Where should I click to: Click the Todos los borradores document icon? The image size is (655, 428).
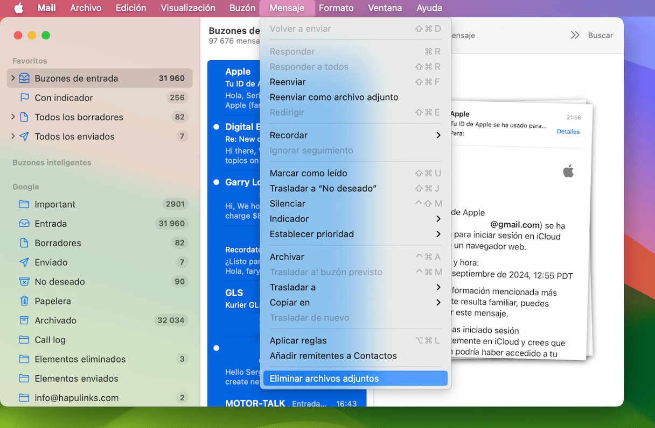(24, 117)
